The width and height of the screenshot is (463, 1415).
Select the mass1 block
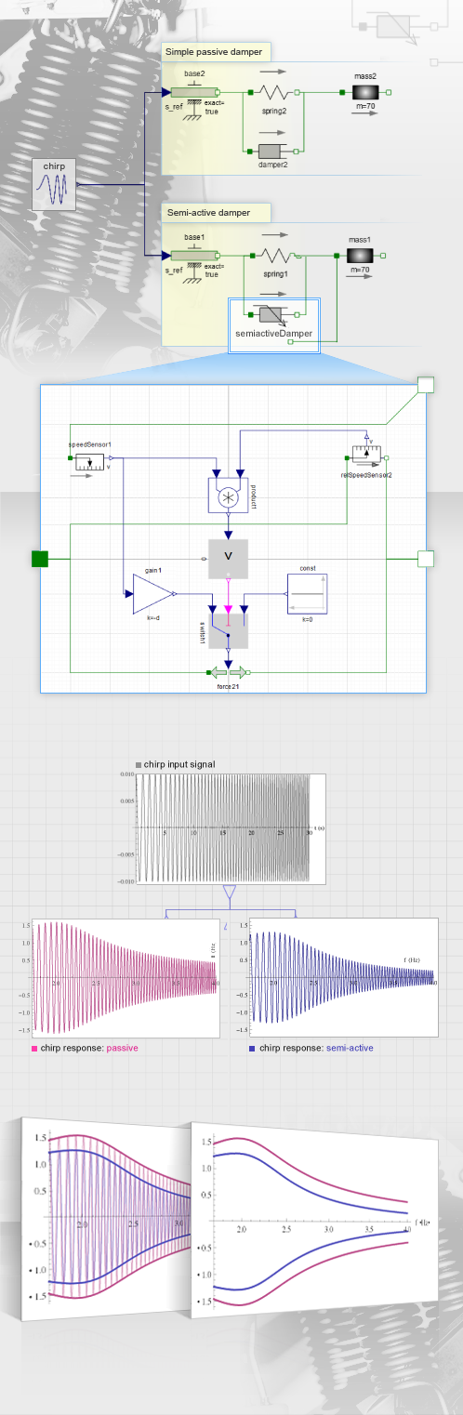[x=359, y=255]
